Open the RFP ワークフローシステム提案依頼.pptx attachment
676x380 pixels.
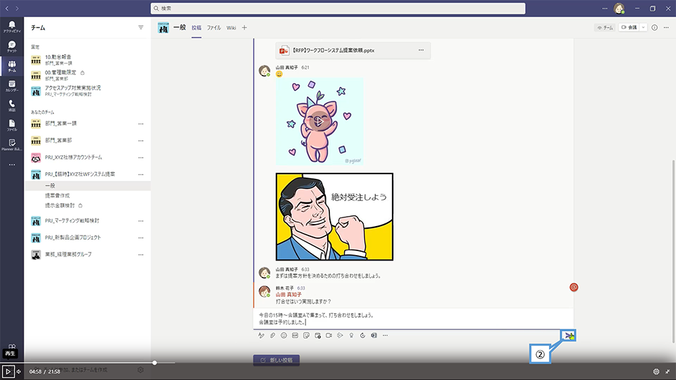353,51
